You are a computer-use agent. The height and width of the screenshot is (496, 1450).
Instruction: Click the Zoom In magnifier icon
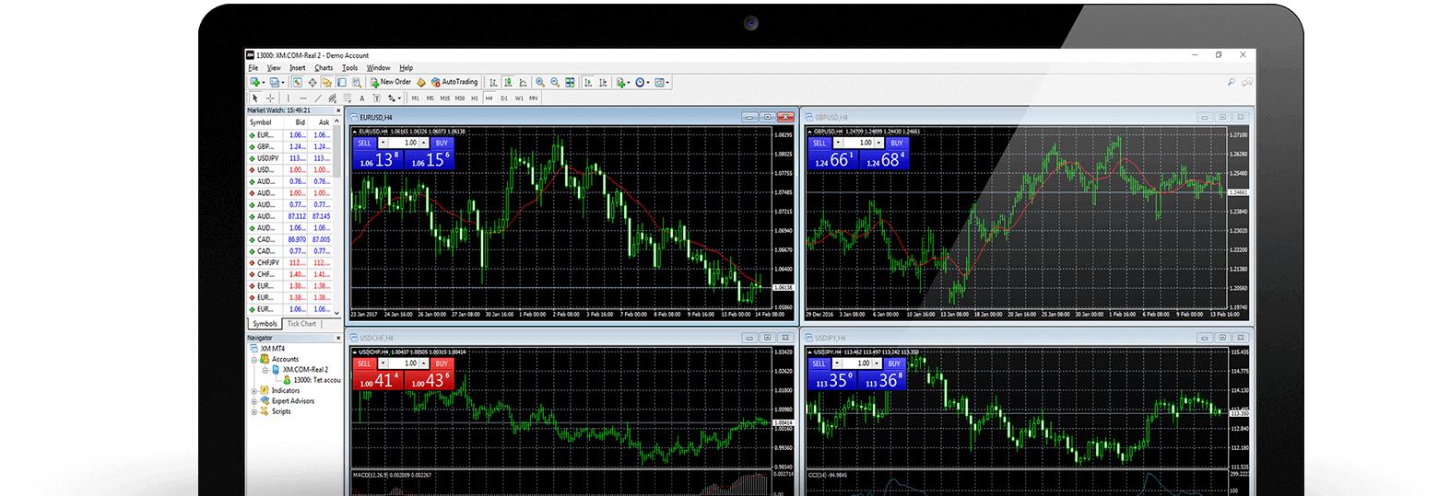click(540, 83)
